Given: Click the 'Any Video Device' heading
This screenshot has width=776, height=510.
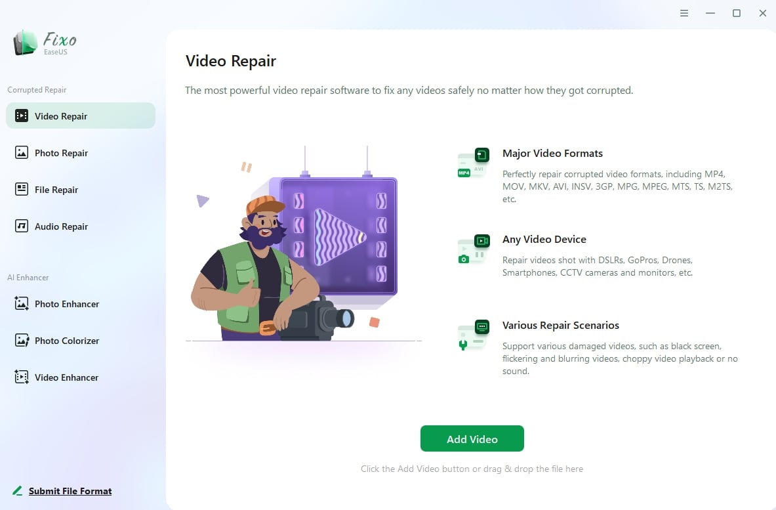Looking at the screenshot, I should (x=544, y=239).
